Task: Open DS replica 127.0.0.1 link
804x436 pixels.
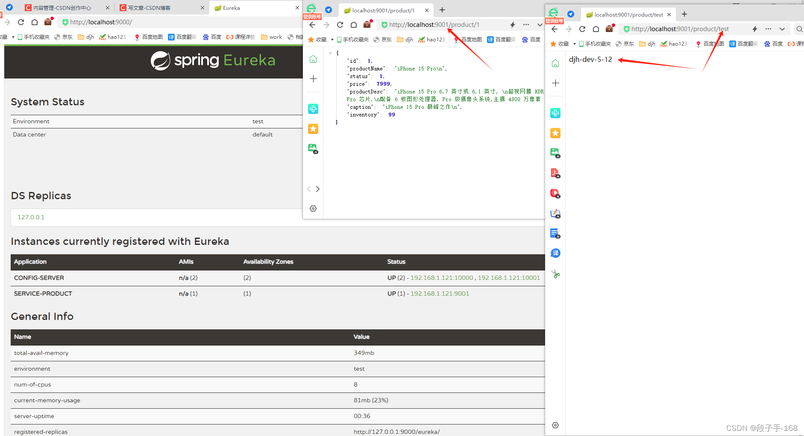Action: click(x=31, y=217)
